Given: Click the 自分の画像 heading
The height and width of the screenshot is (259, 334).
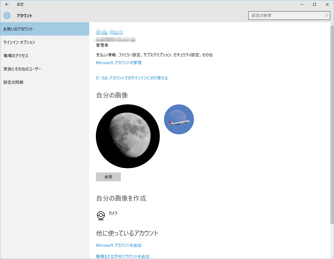Looking at the screenshot, I should [112, 95].
